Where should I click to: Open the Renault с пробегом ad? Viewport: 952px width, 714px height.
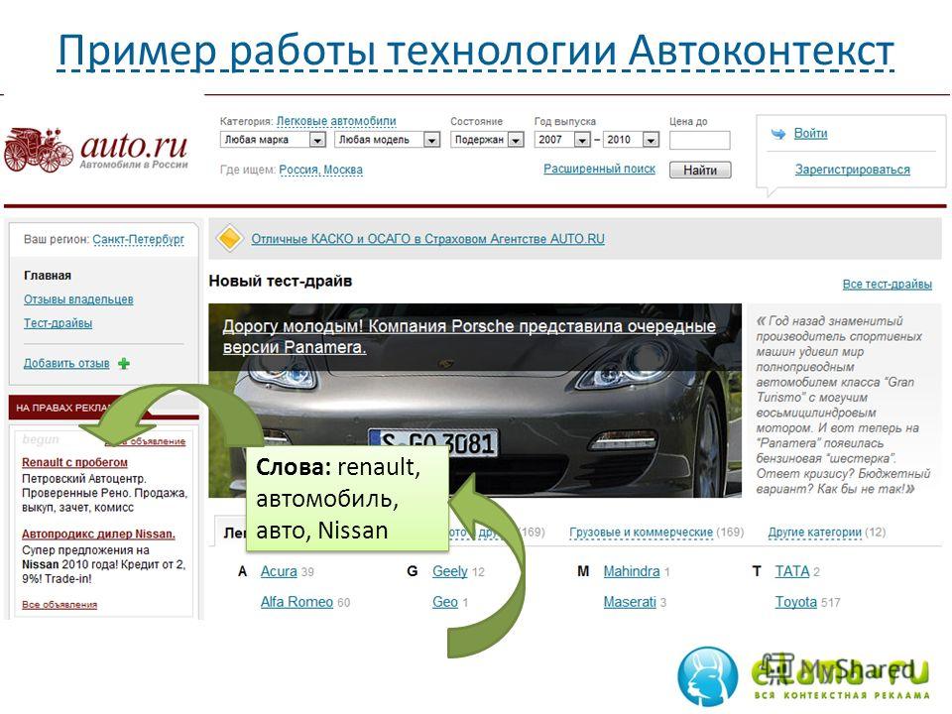coord(74,462)
